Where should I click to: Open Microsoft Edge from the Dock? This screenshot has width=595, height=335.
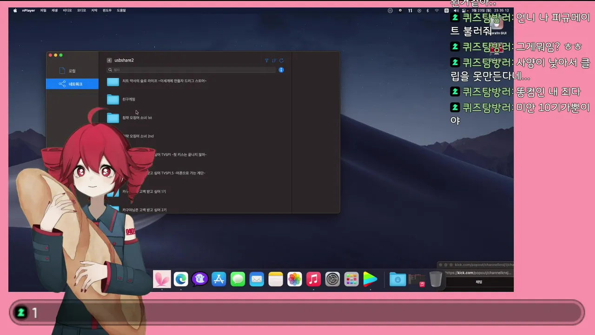pos(181,279)
